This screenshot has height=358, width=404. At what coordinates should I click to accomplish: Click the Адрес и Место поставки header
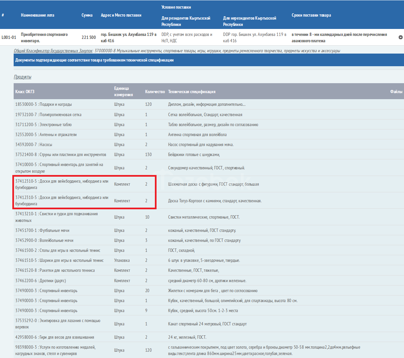[x=121, y=15]
